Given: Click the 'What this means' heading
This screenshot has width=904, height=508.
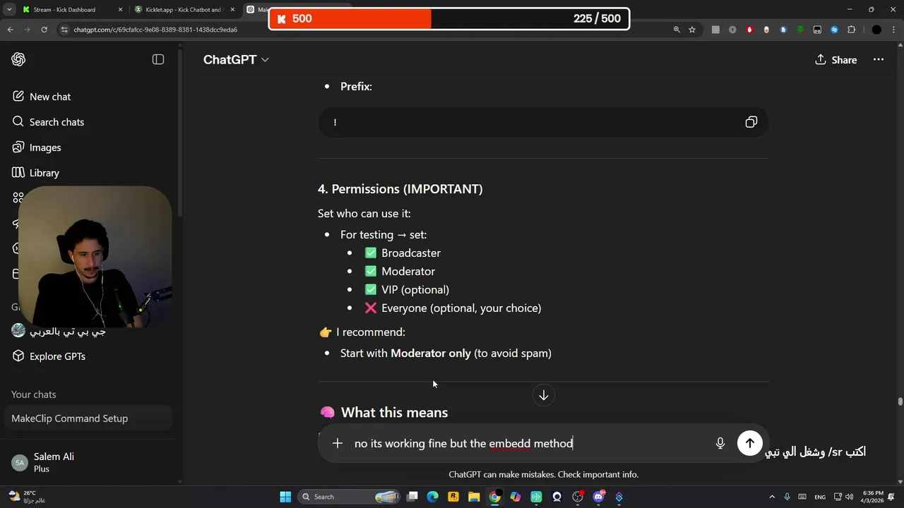Looking at the screenshot, I should [394, 413].
